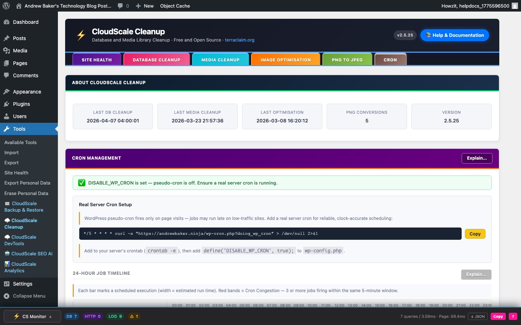Open Plugins via the plug icon
521x325 pixels.
pos(7,104)
